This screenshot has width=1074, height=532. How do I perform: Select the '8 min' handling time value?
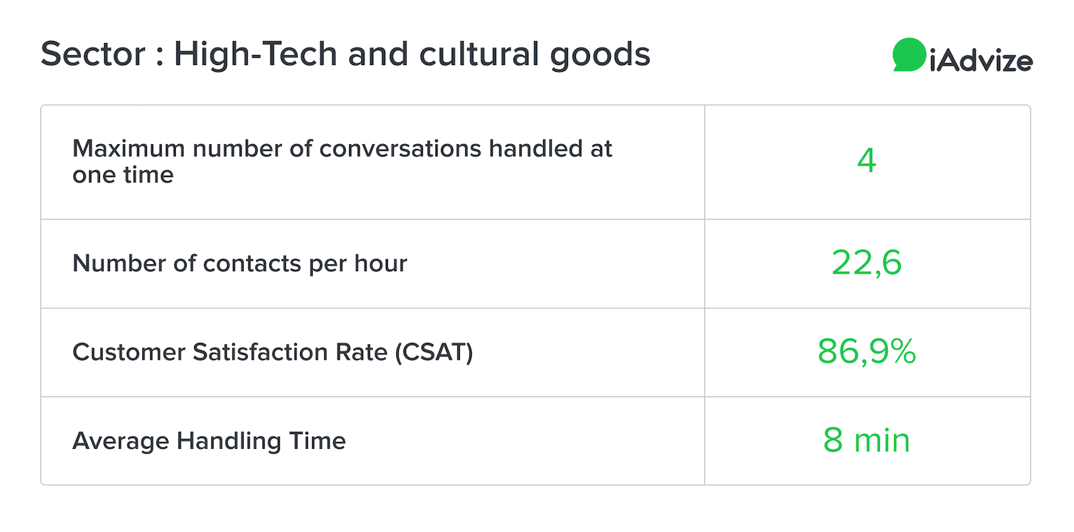[867, 441]
